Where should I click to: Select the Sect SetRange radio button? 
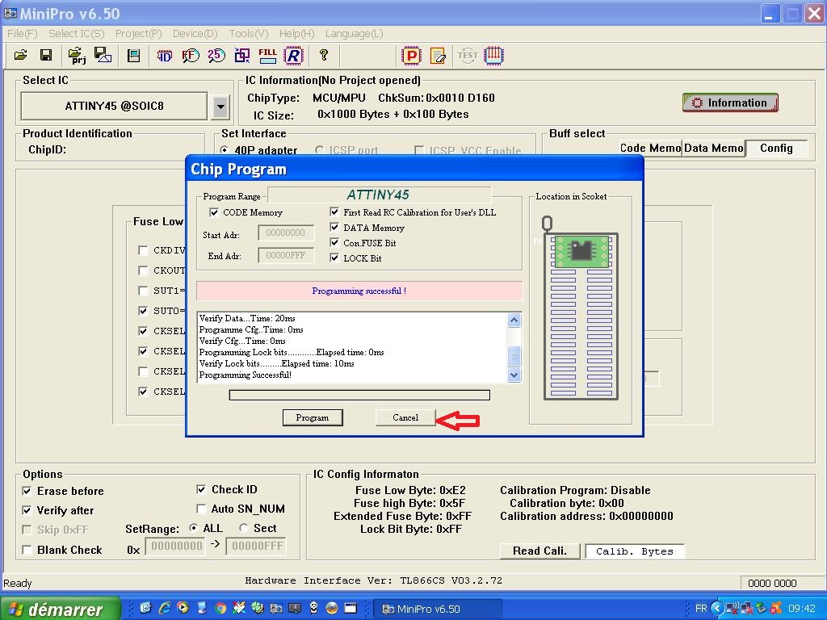pyautogui.click(x=244, y=528)
